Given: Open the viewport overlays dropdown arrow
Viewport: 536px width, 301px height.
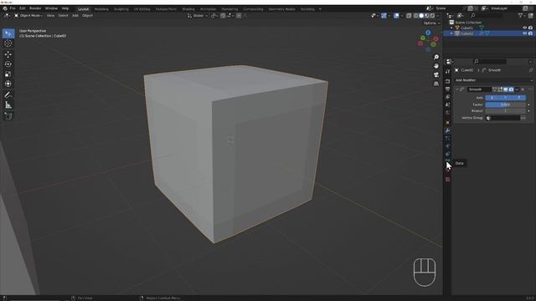Looking at the screenshot, I should (x=402, y=16).
